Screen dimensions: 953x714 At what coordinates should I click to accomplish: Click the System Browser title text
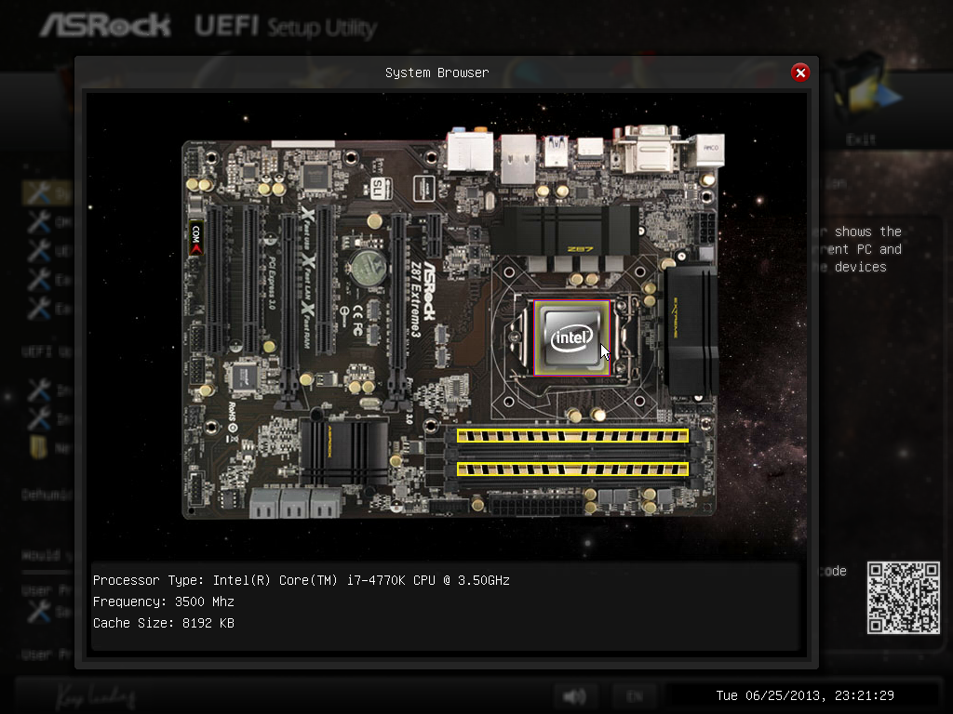(437, 73)
